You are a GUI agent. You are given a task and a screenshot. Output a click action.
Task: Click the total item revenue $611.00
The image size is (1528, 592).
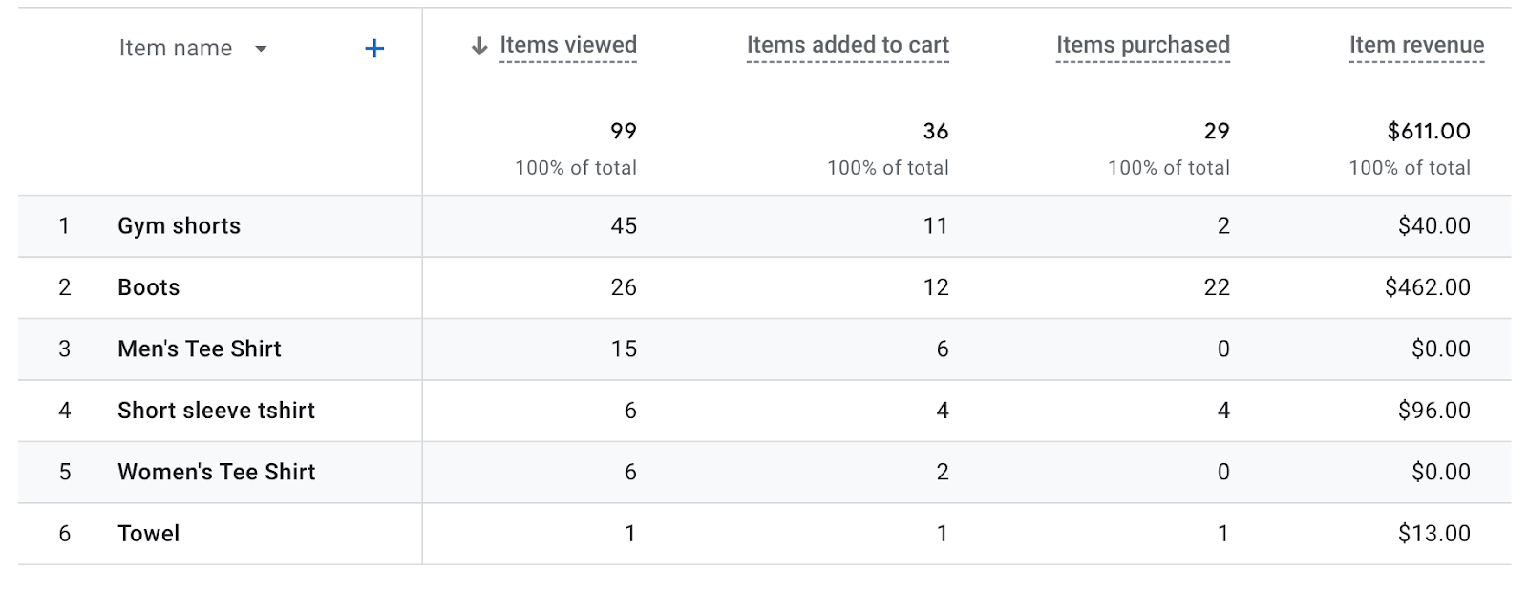click(1428, 131)
